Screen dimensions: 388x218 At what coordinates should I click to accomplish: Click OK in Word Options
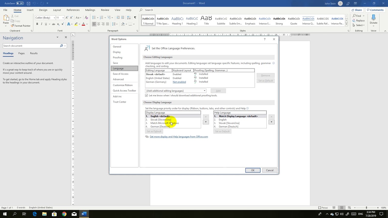click(x=253, y=170)
